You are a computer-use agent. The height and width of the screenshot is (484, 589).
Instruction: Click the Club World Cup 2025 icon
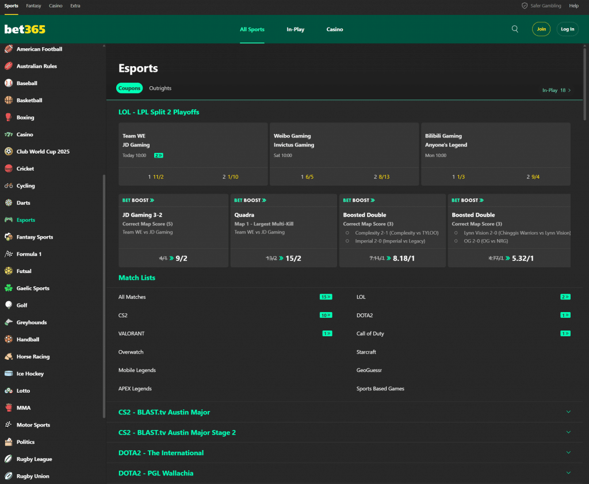click(x=9, y=151)
